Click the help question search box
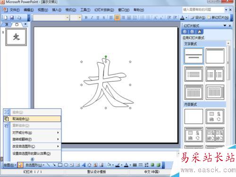 point(203,10)
